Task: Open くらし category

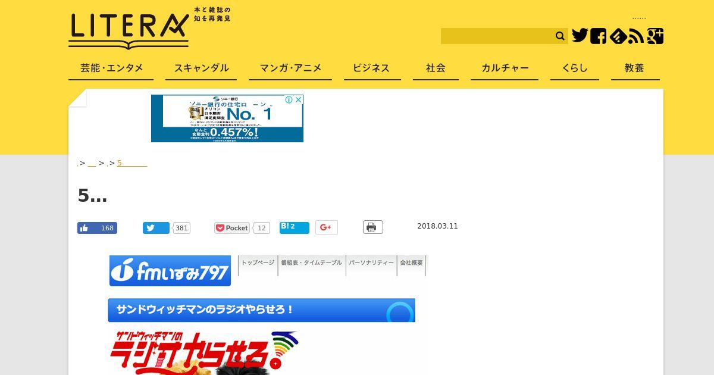Action: click(x=574, y=68)
